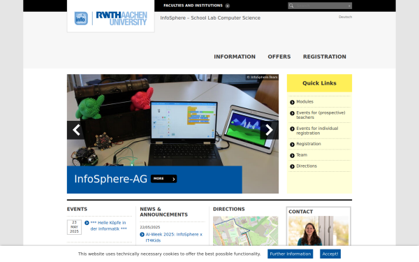Open the directions map thumbnail
This screenshot has height=262, width=419.
coord(245,231)
